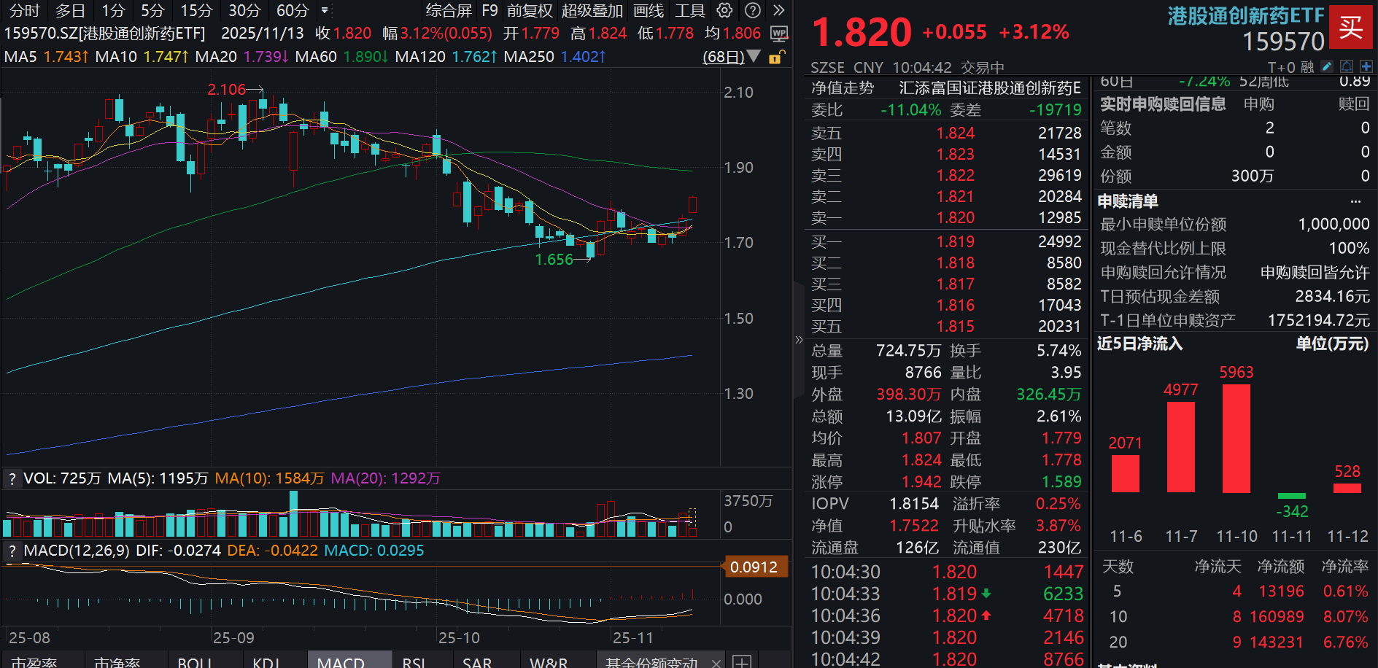Click the pencil note icon near T+0
The width and height of the screenshot is (1378, 668).
tap(1327, 66)
